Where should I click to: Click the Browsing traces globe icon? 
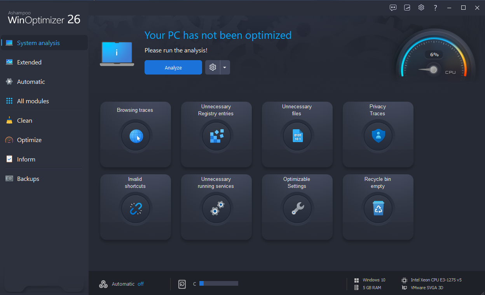[136, 136]
